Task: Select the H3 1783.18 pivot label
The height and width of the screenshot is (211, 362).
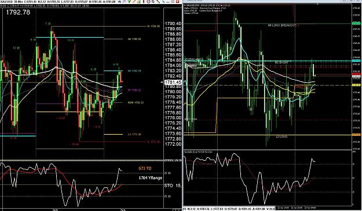Action: click(134, 71)
